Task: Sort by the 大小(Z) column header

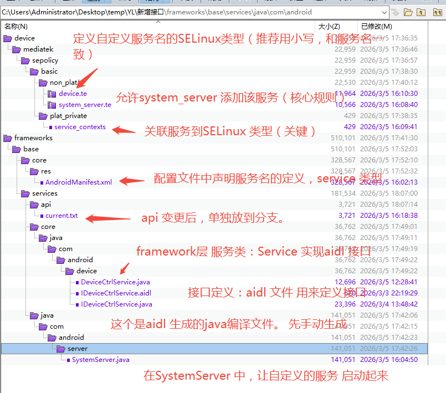Action: coord(329,27)
